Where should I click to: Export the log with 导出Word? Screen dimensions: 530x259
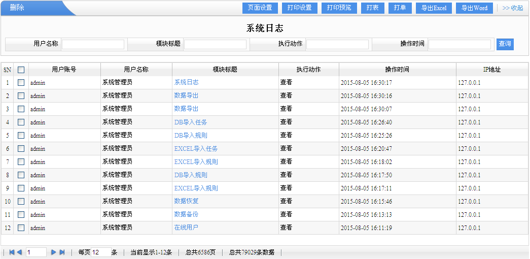474,8
